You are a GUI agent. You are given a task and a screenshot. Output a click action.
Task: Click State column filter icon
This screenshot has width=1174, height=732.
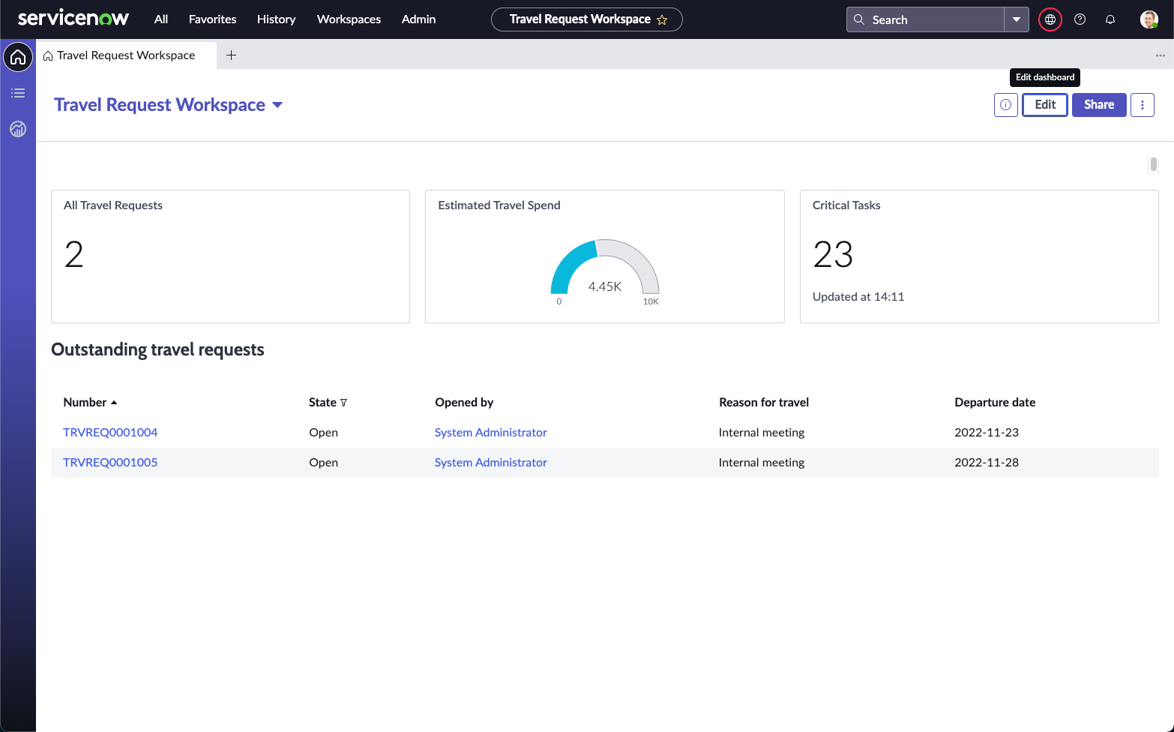(344, 403)
